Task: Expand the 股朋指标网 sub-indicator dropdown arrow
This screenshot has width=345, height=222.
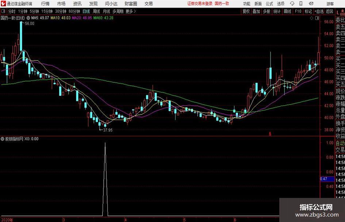Action: tap(3, 139)
